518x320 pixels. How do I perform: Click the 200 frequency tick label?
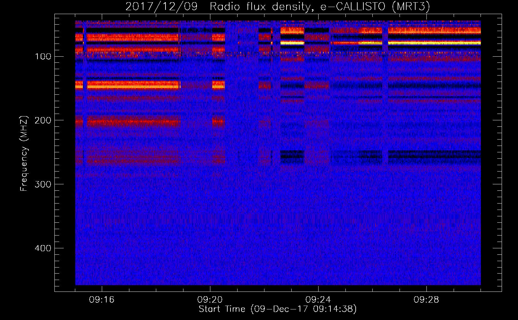43,120
